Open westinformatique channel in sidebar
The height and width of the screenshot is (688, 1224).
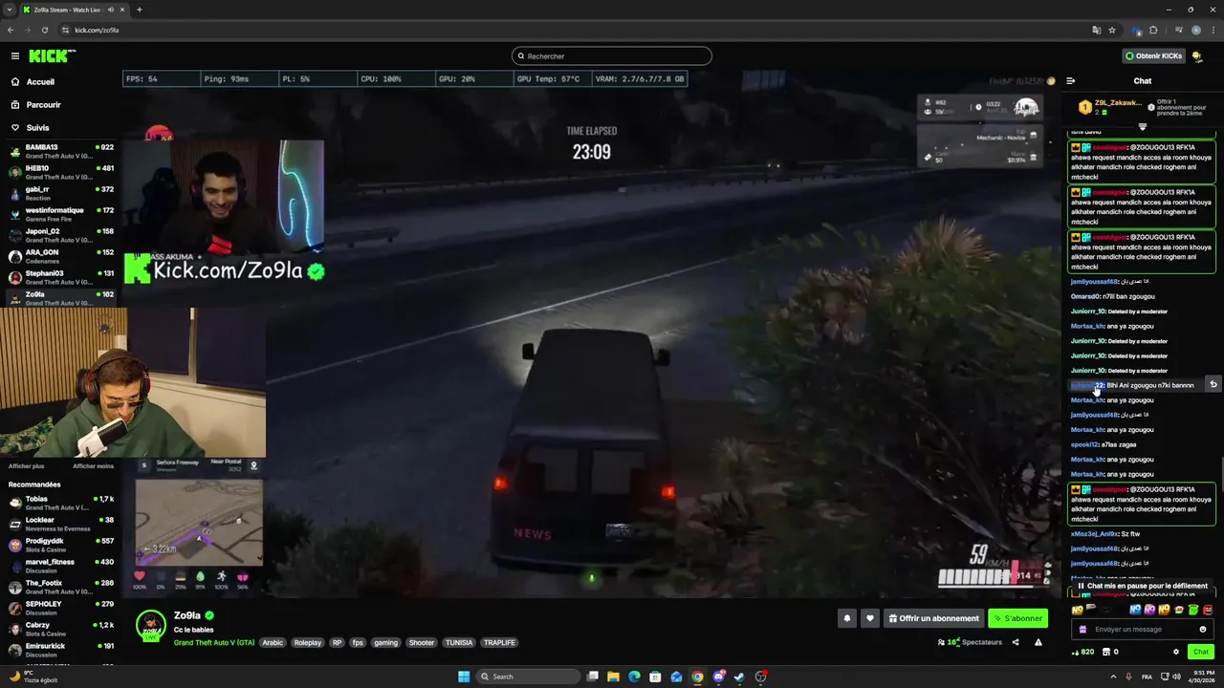click(61, 213)
